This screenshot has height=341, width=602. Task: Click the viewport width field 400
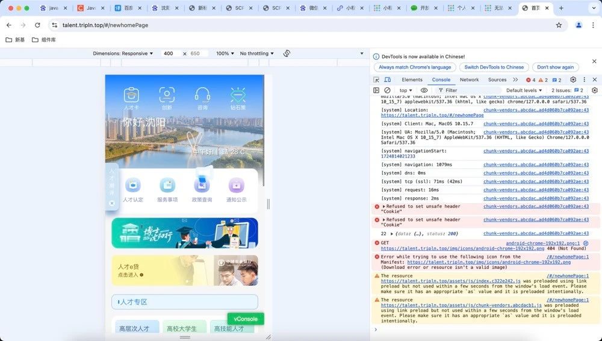(x=170, y=54)
